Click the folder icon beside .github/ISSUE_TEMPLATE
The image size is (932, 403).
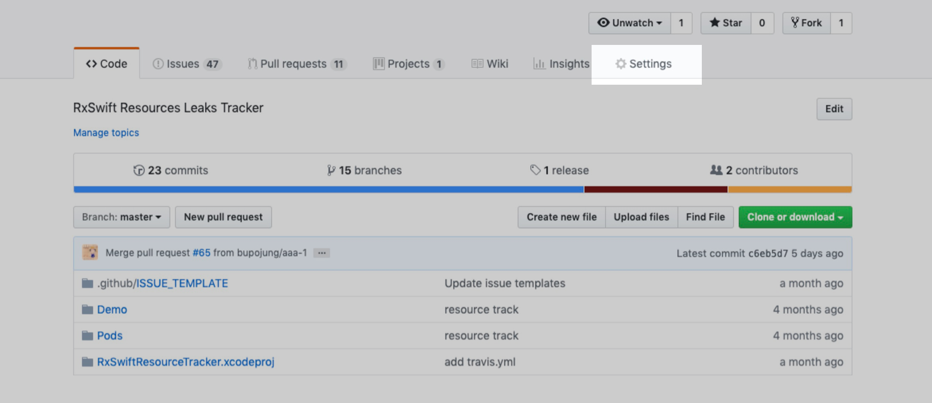[88, 283]
